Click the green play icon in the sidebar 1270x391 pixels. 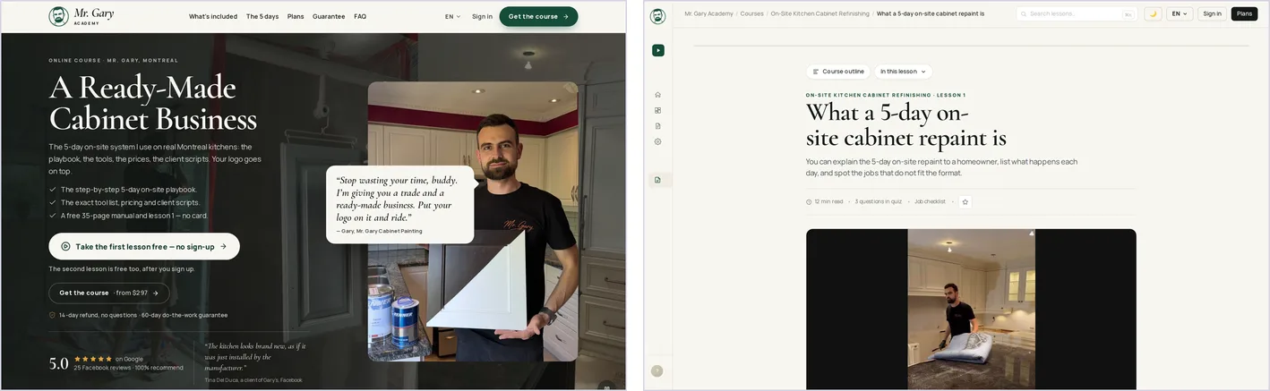click(x=658, y=50)
